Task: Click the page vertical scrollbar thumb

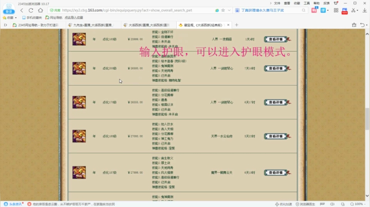Action: pyautogui.click(x=367, y=119)
